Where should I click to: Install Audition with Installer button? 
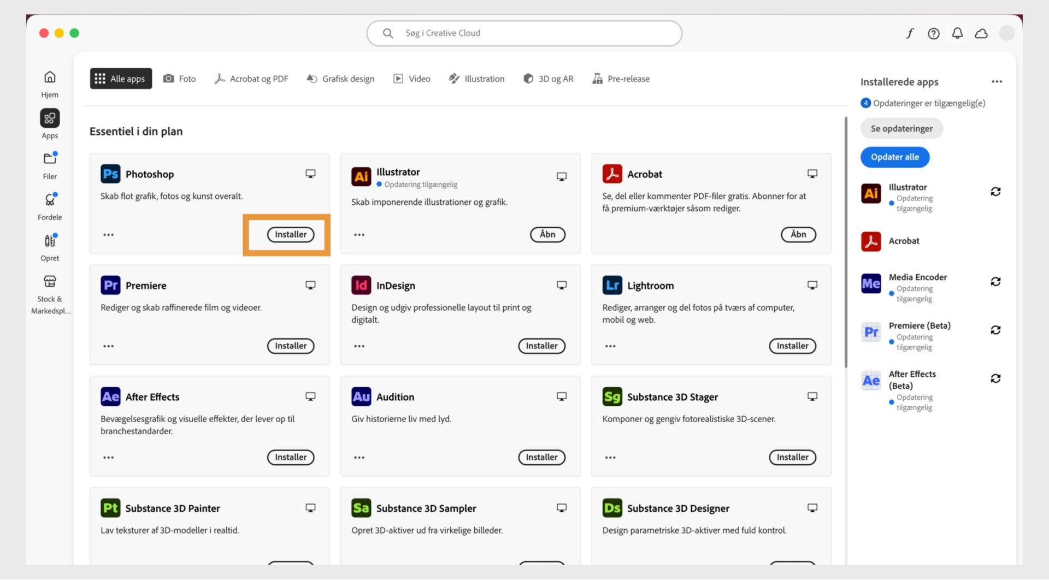tap(541, 457)
